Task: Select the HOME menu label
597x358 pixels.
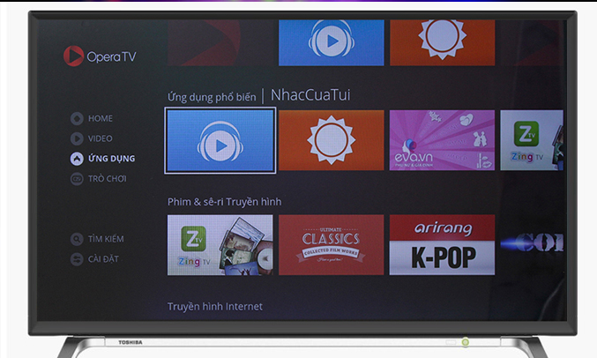Action: pos(101,119)
